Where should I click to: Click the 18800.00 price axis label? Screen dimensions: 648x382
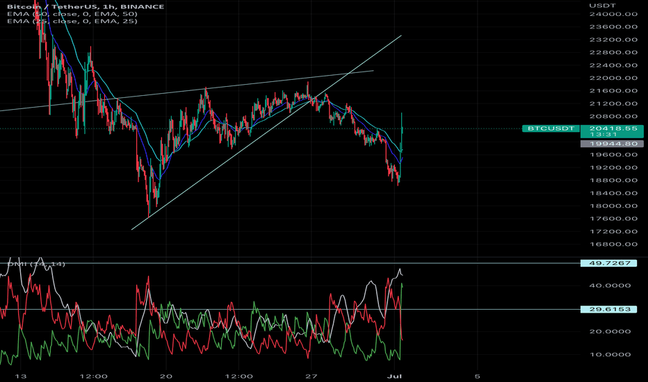tap(613, 181)
